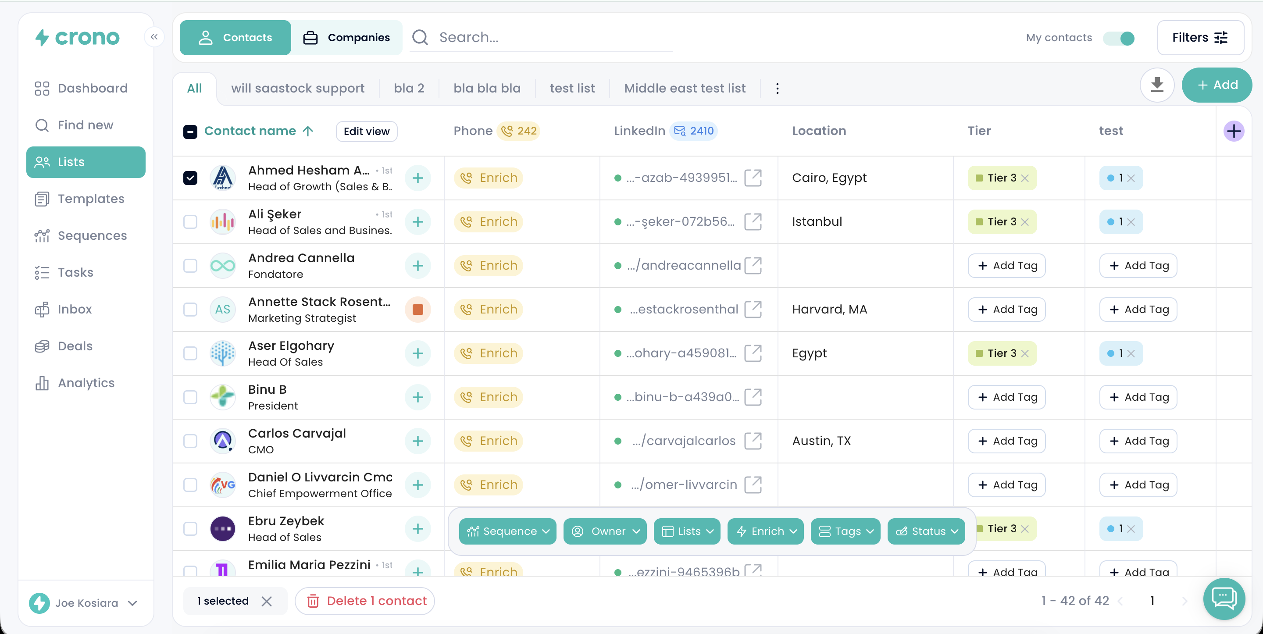Viewport: 1263px width, 634px height.
Task: Toggle the My contacts switch
Action: [1119, 38]
